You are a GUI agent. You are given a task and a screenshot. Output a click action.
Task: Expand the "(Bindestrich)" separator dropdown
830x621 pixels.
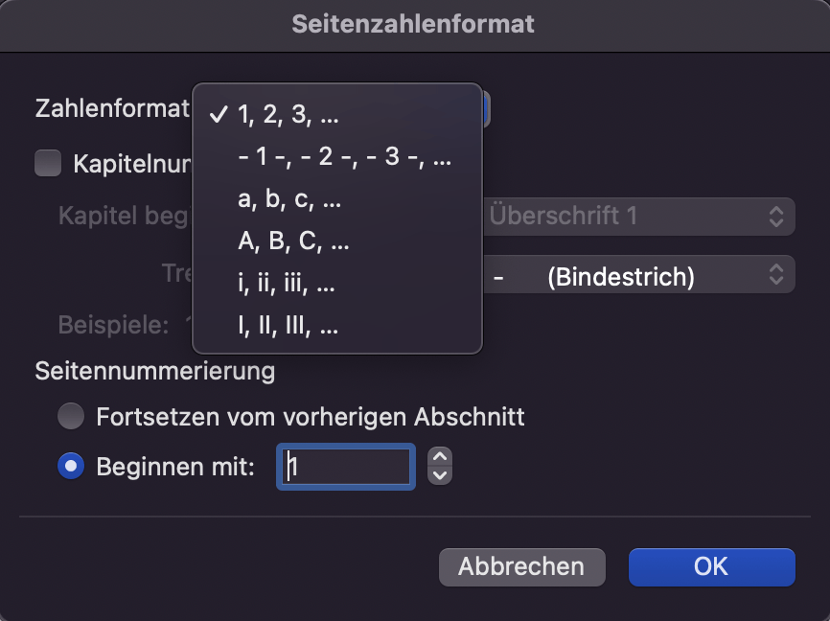pos(636,276)
